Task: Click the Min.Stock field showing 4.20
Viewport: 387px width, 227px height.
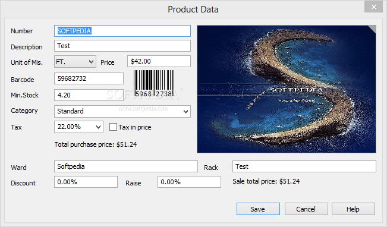Action: coord(89,95)
